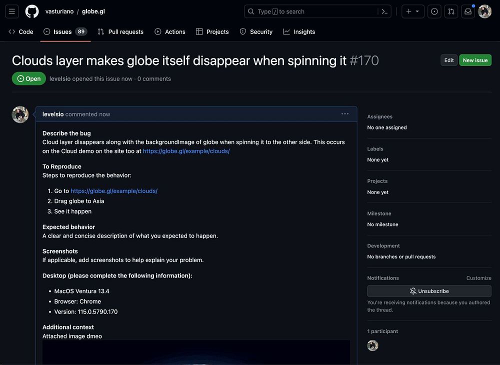Open the participant avatar thumbnail
Screen dimensions: 500x365
point(372,345)
